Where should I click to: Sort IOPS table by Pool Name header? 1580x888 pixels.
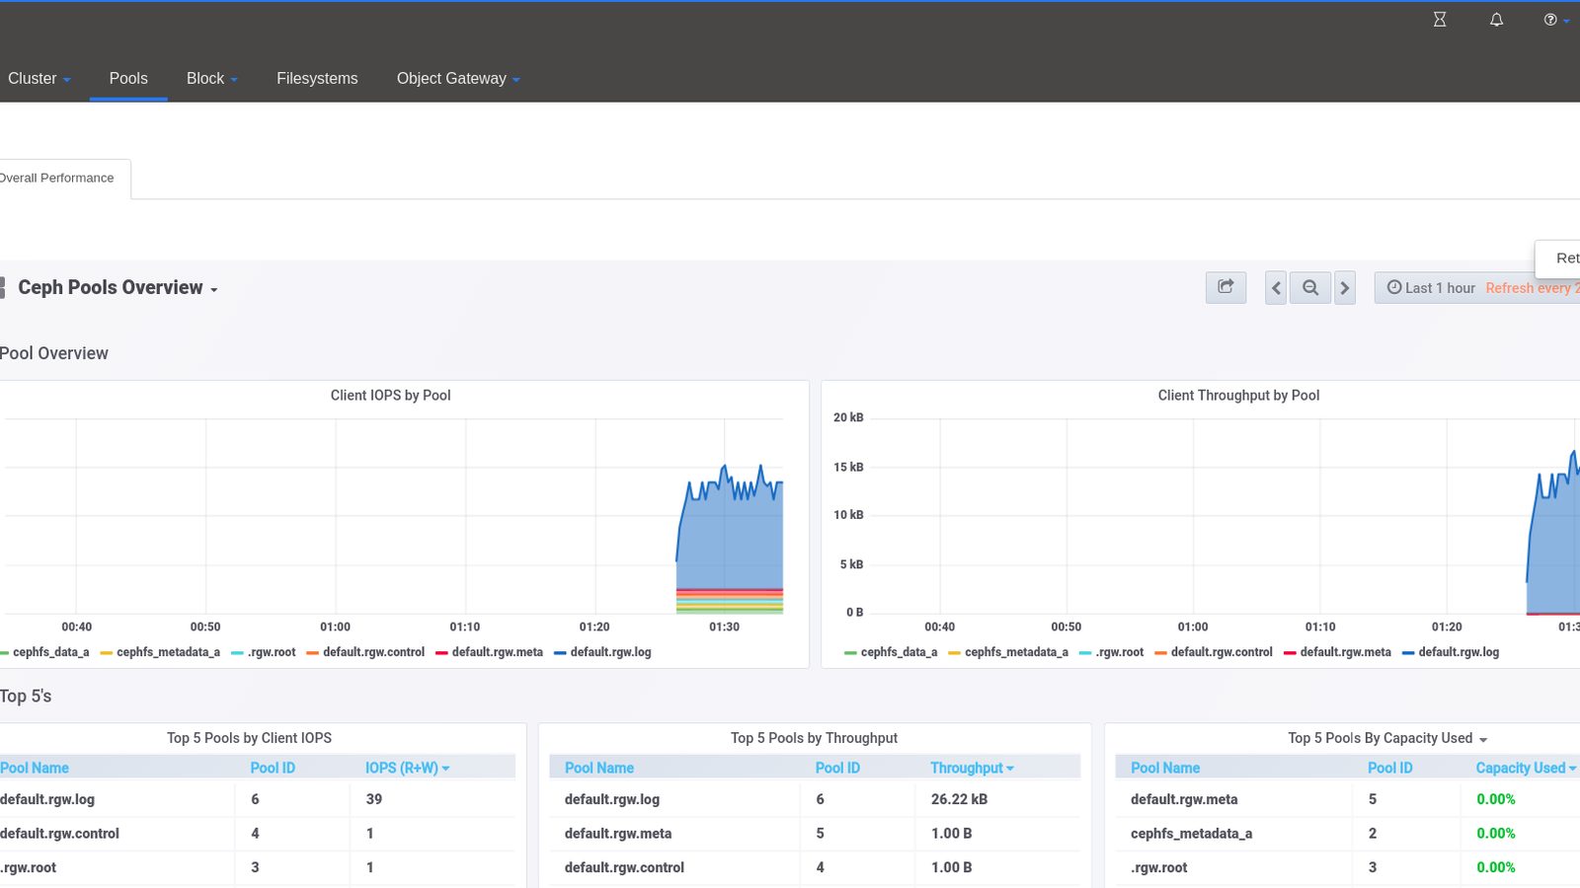pos(35,768)
